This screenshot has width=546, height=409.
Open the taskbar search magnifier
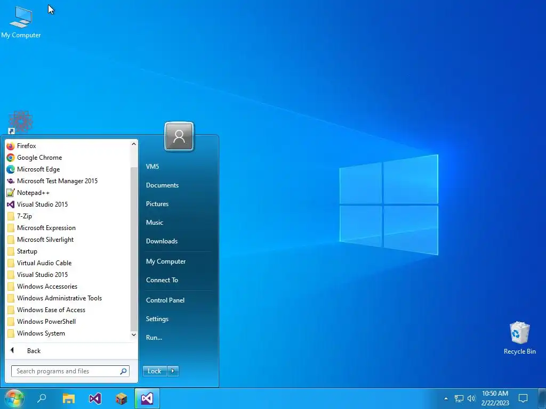pos(42,398)
